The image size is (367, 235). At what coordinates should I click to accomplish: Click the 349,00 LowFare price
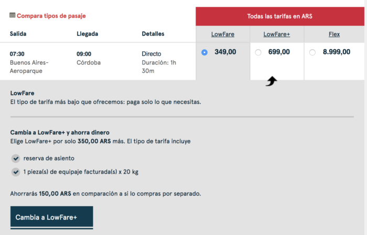[225, 51]
